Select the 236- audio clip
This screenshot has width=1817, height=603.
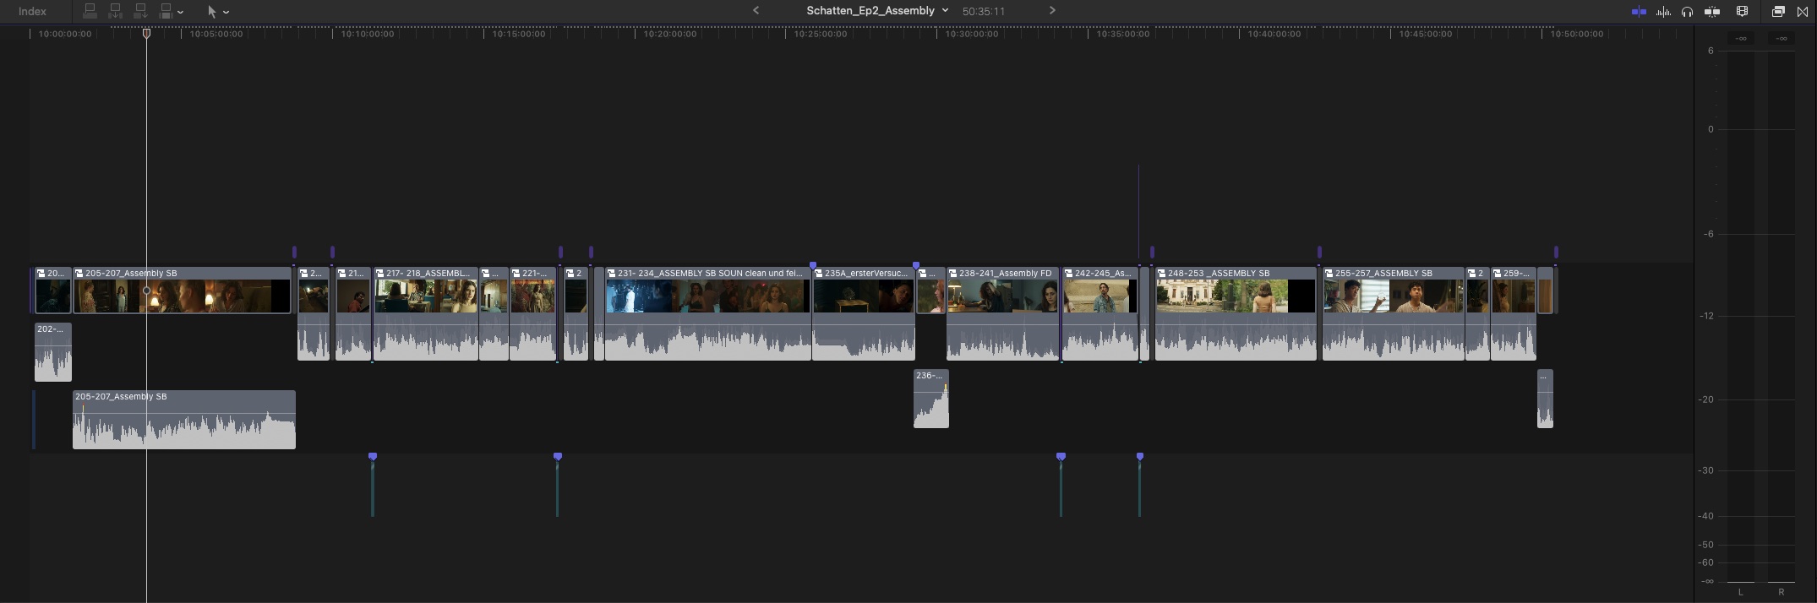tap(931, 399)
